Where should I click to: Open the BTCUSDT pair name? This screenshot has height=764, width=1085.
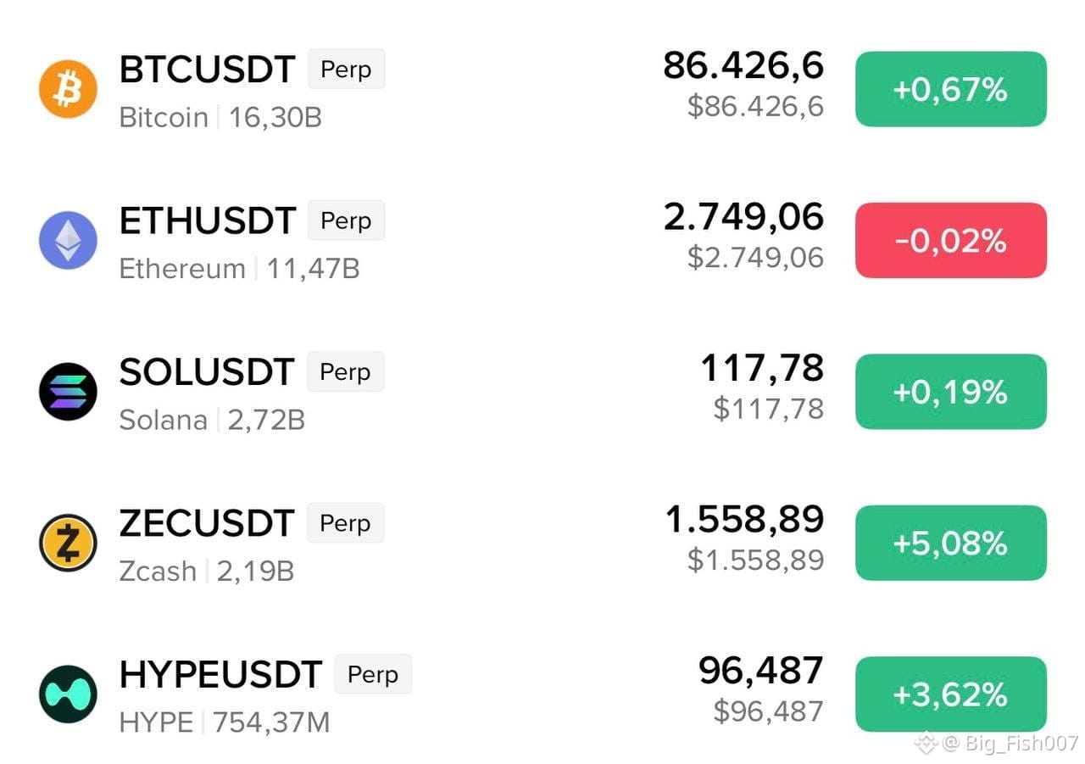pyautogui.click(x=207, y=70)
